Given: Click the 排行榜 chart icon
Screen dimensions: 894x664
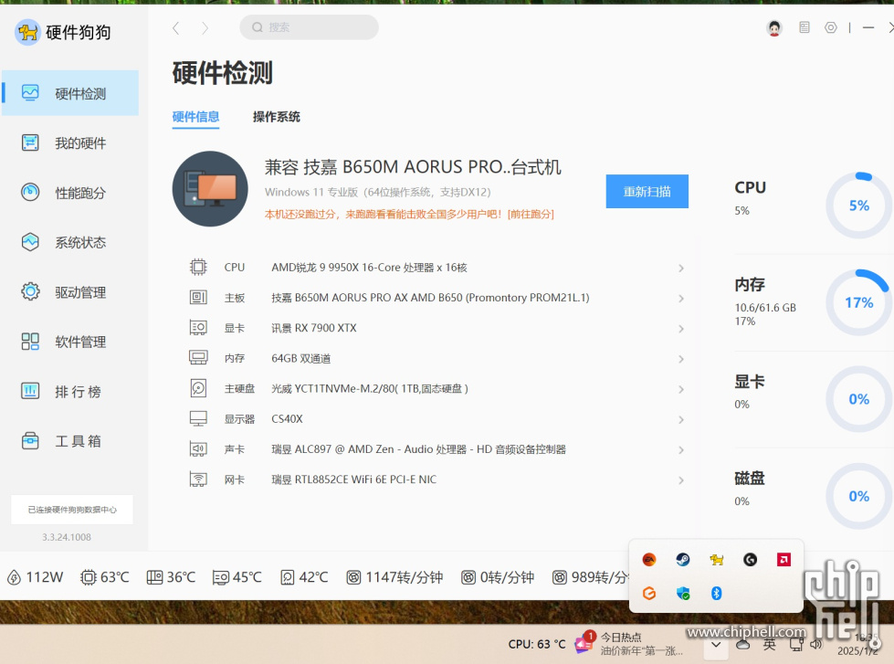Looking at the screenshot, I should (30, 391).
